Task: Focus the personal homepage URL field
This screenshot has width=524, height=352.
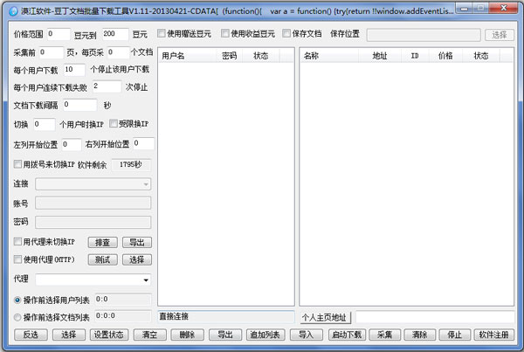Action: pyautogui.click(x=435, y=317)
